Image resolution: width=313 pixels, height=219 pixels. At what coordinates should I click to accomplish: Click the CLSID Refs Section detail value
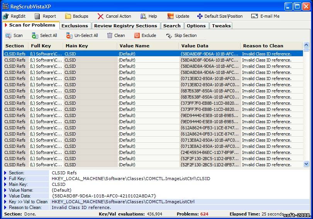pos(64,173)
